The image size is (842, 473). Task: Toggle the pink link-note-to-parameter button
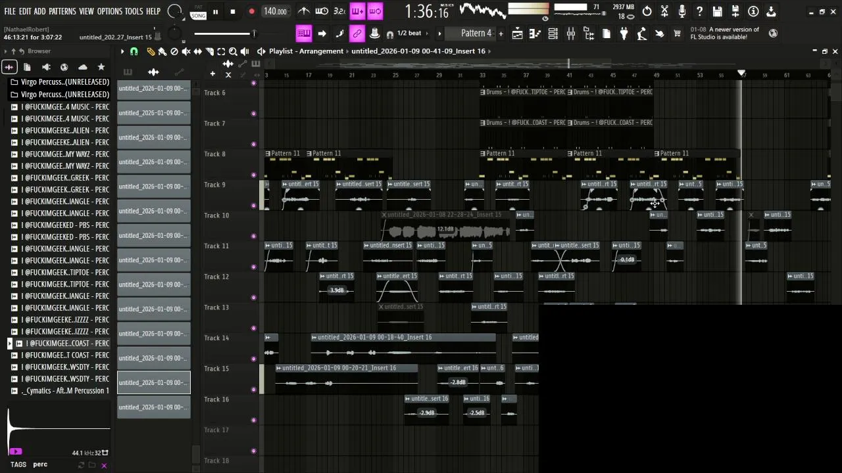coord(357,34)
